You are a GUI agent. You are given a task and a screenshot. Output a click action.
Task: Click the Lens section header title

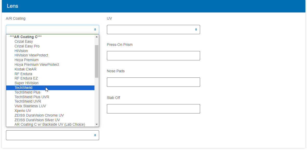[x=12, y=6]
